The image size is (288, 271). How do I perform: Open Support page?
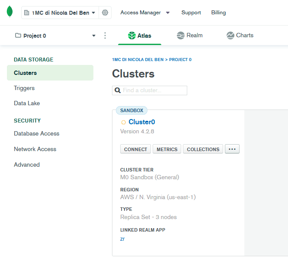pos(191,13)
